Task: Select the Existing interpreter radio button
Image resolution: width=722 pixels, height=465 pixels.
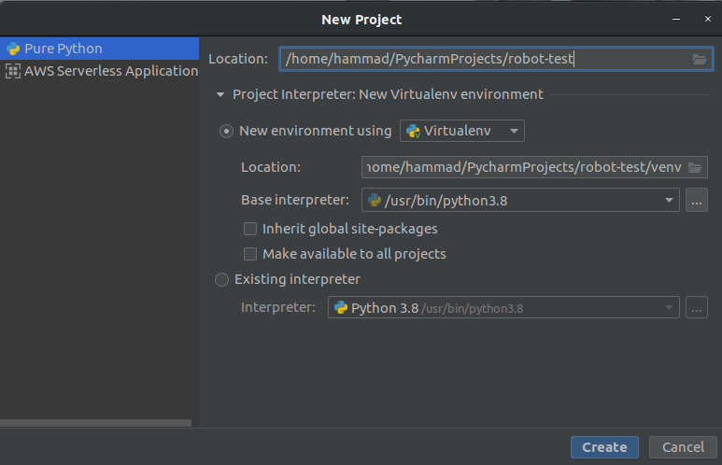Action: (221, 279)
